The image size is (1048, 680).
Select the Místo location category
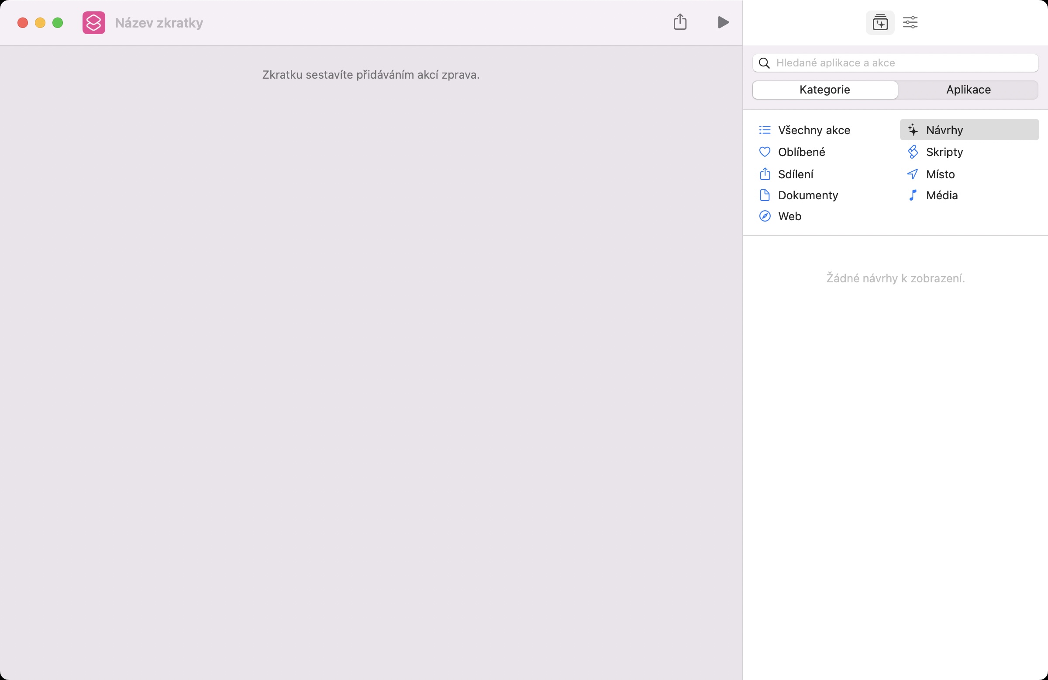(x=940, y=174)
